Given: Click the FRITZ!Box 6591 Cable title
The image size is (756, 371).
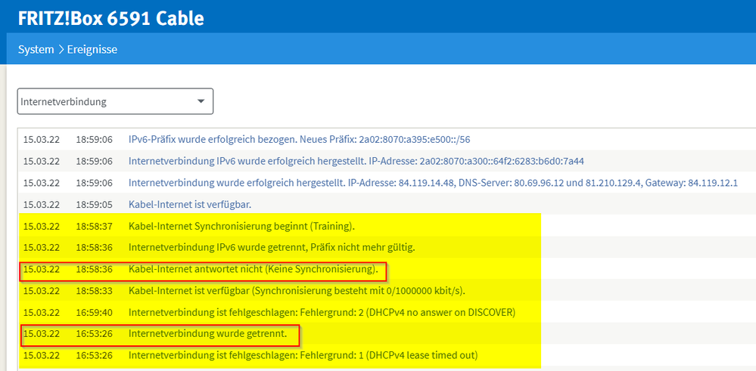Looking at the screenshot, I should pos(111,18).
